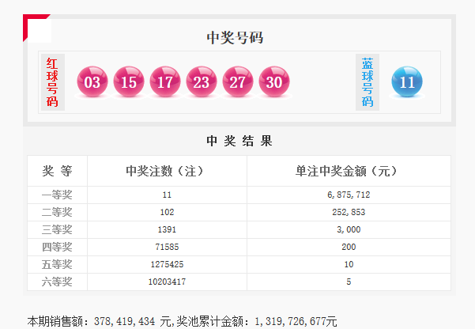Viewport: 475px width, 329px height.
Task: Select the 三等奖 row label
Action: click(57, 229)
